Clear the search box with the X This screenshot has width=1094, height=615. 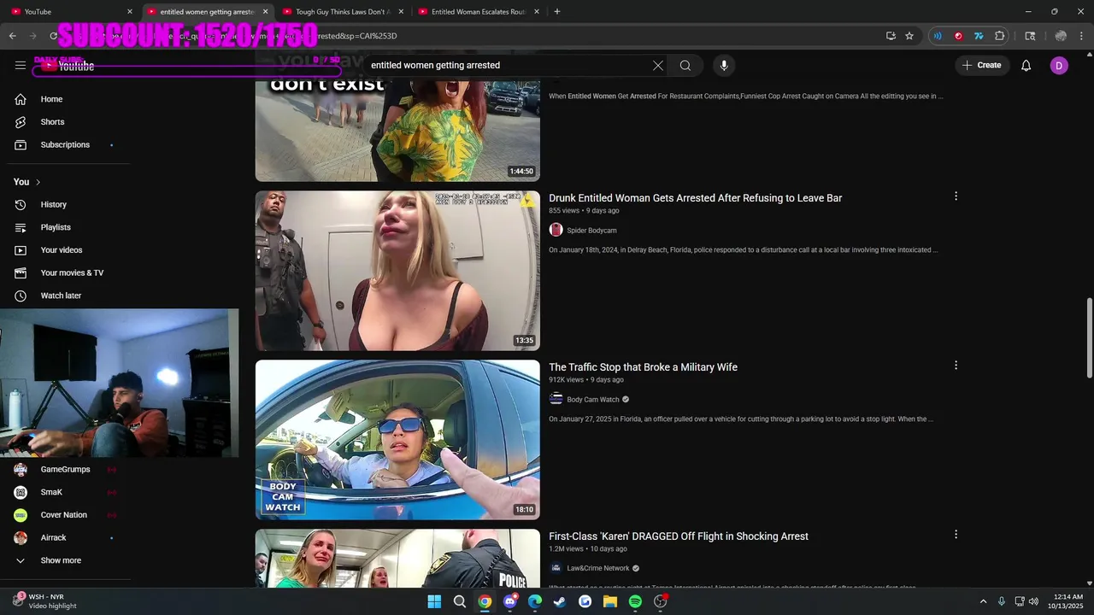coord(658,66)
